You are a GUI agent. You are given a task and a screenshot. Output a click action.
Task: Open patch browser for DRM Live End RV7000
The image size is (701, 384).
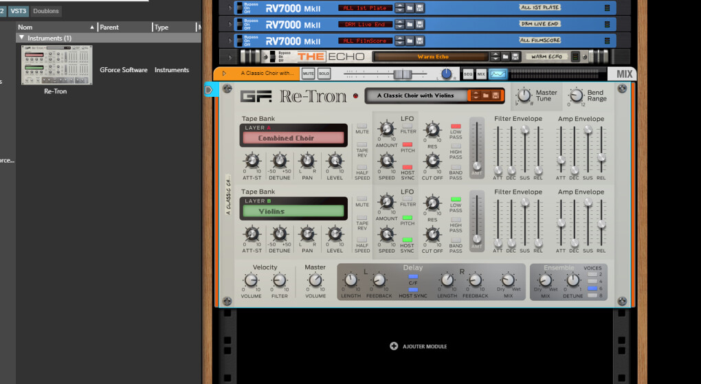tap(410, 24)
